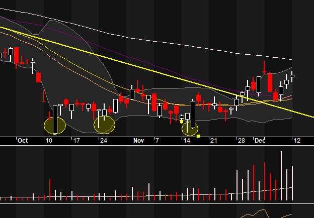Click the "10" date label after Oct

point(49,141)
